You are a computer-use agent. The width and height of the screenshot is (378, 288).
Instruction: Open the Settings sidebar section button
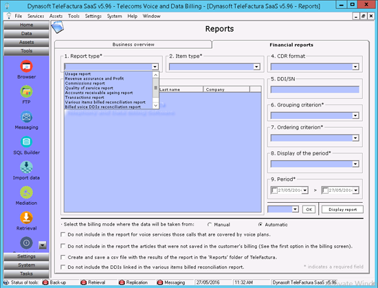[26, 256]
